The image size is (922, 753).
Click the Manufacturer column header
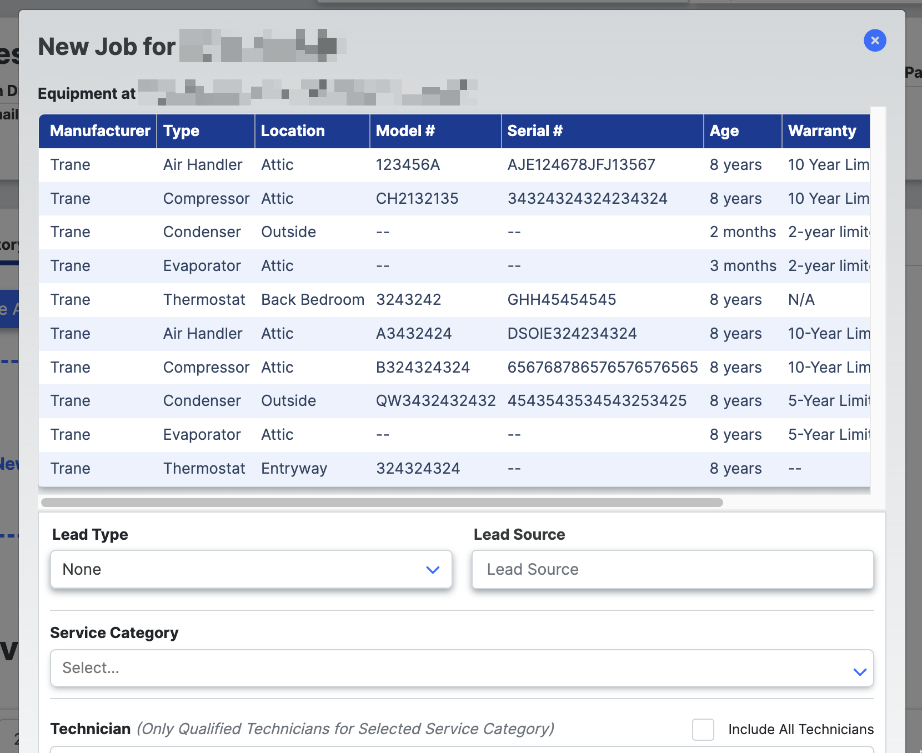tap(100, 131)
